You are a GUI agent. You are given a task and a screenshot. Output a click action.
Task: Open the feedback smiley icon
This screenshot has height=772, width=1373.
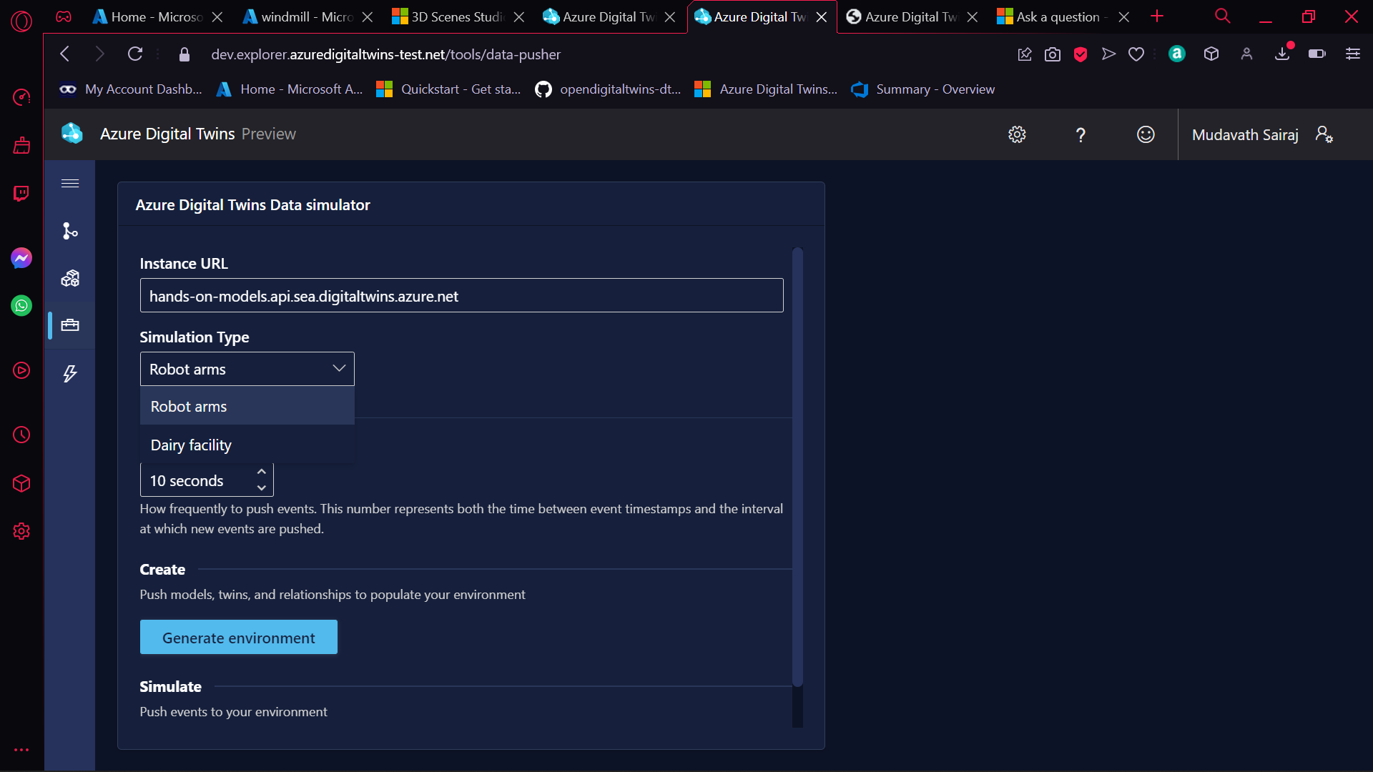click(1146, 134)
